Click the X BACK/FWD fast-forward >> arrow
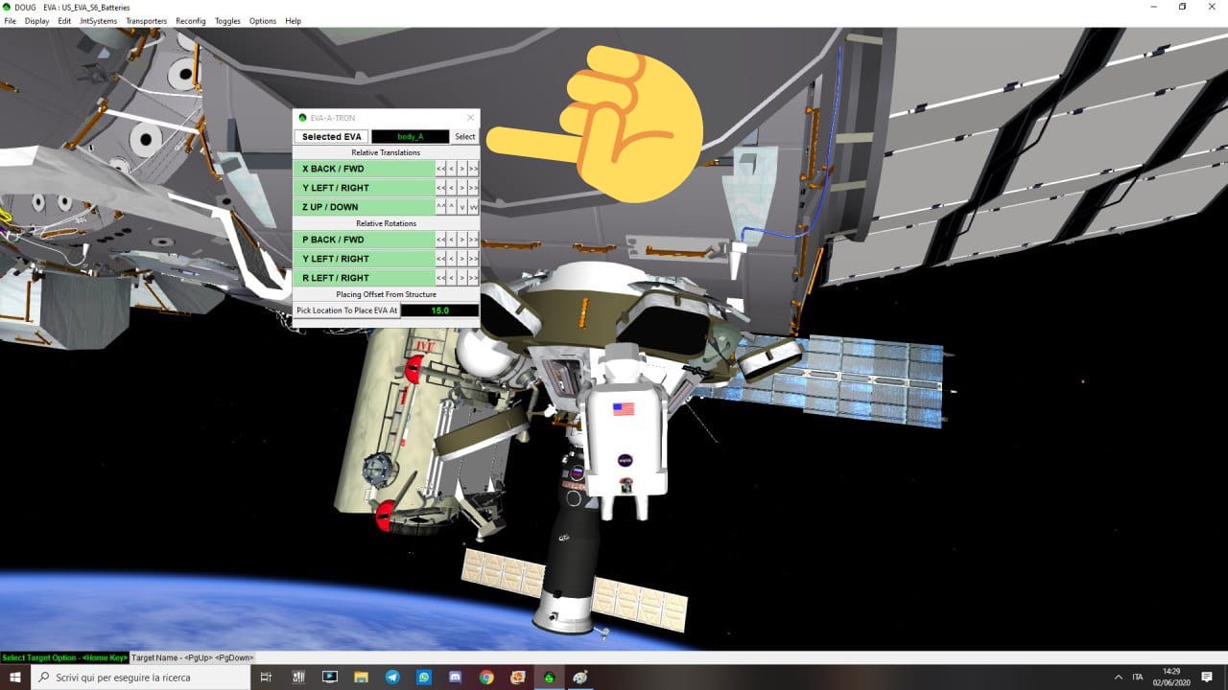 (x=473, y=169)
